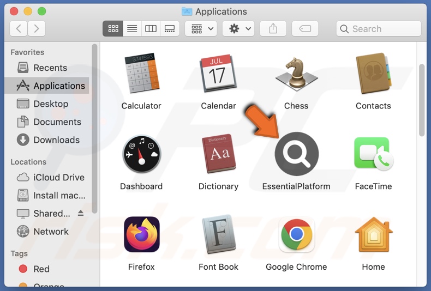Open the Calculator app icon
This screenshot has height=291, width=431.
click(x=142, y=74)
